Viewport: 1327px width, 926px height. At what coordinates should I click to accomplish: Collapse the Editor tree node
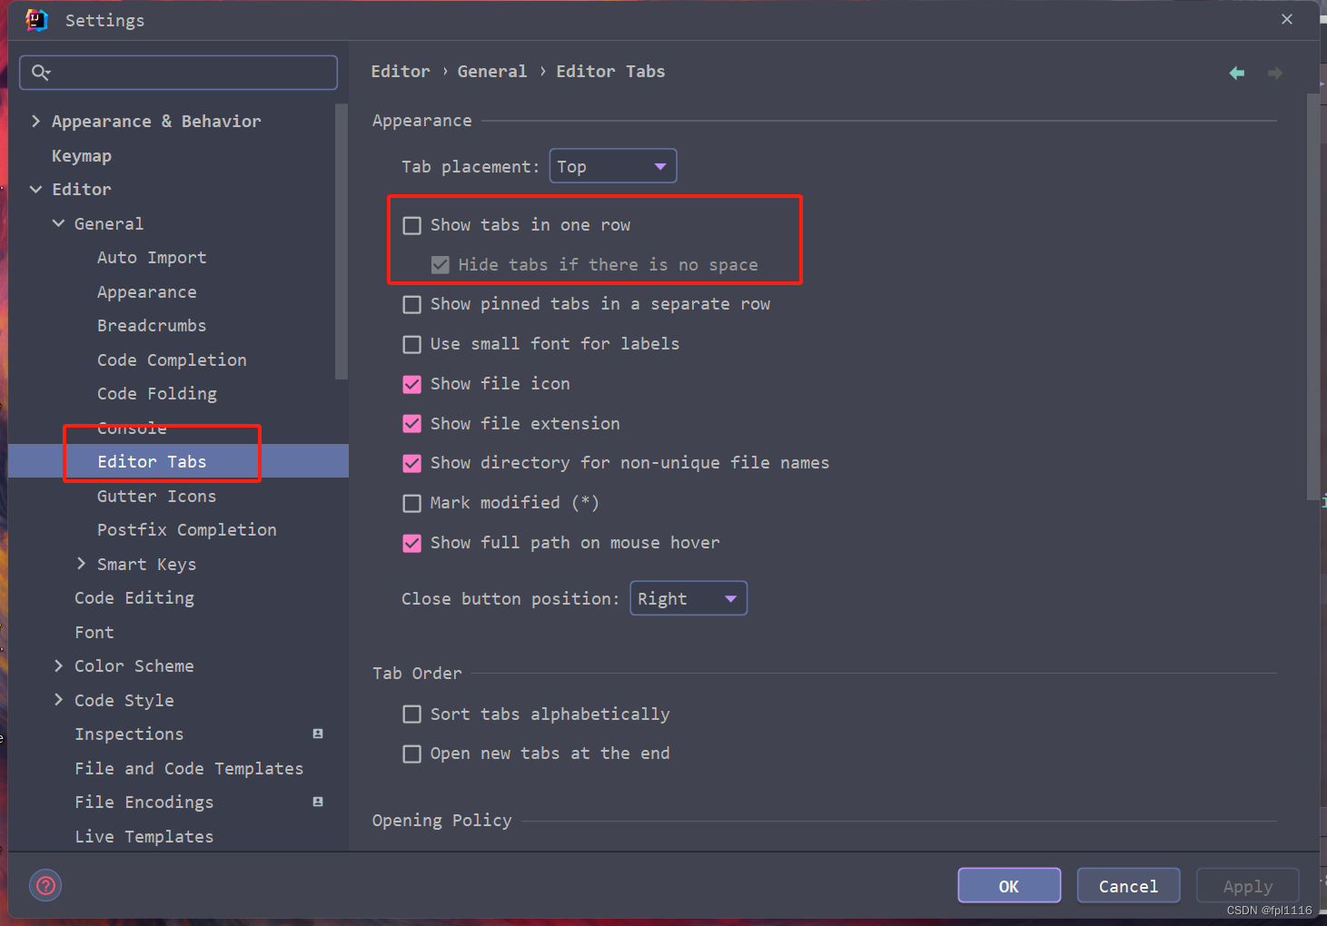point(35,189)
